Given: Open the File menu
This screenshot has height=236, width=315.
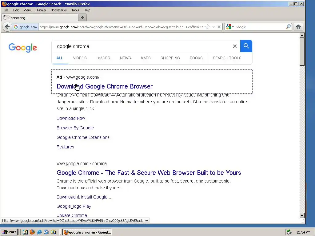Looking at the screenshot, I should [6, 10].
